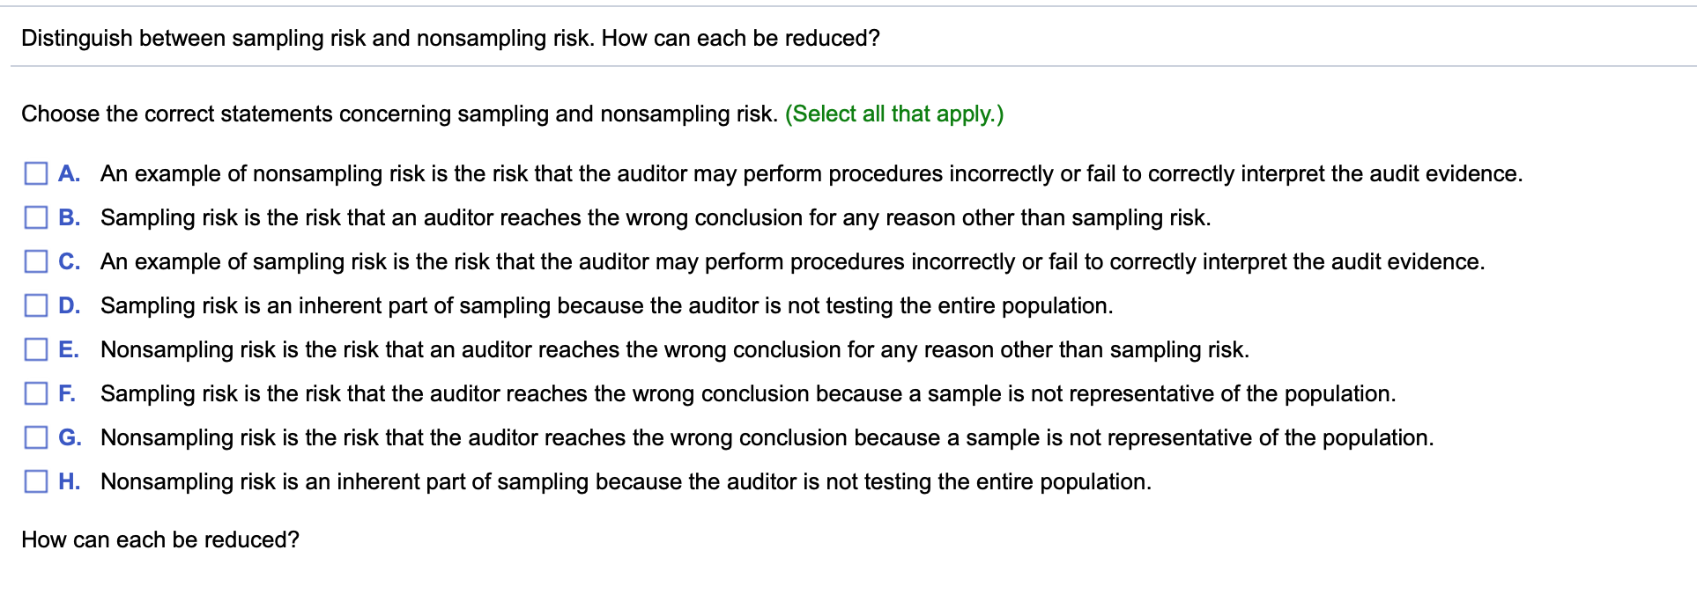The image size is (1697, 609).
Task: Select the checkbox next to option C
Action: click(36, 261)
